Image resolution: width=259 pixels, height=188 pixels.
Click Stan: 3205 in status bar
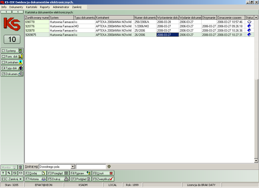click(x=12, y=185)
